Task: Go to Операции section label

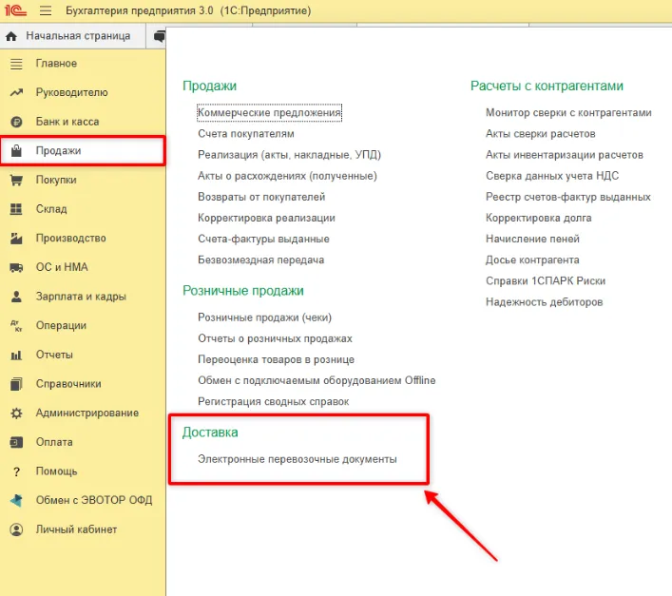Action: click(x=61, y=326)
